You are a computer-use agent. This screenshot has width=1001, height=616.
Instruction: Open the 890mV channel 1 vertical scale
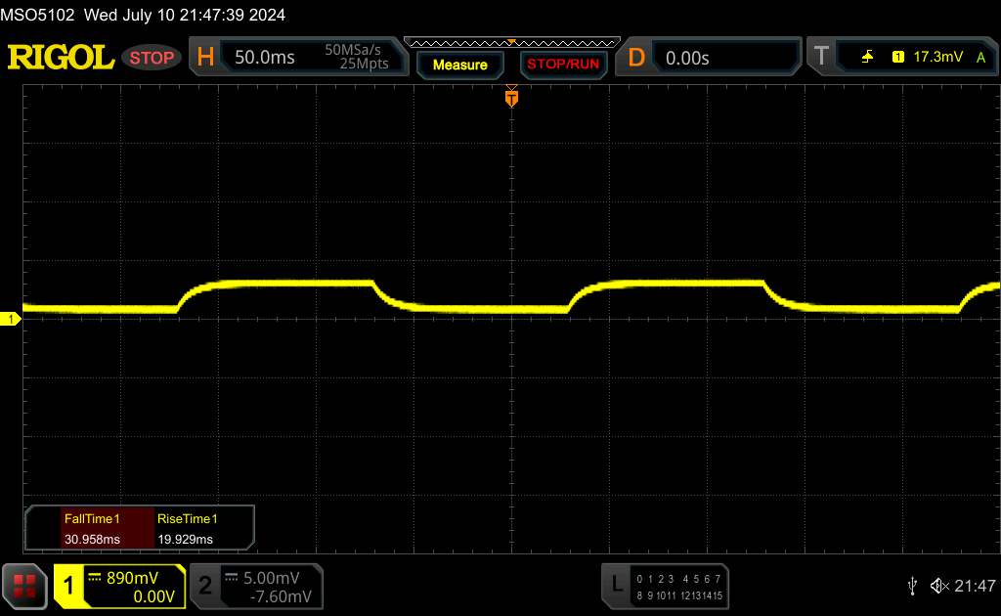coord(133,577)
